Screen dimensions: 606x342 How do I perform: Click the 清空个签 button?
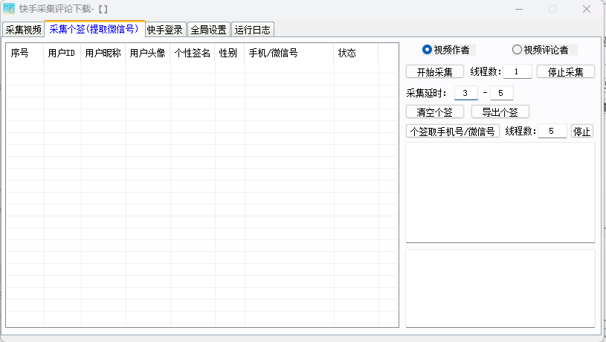tap(435, 112)
